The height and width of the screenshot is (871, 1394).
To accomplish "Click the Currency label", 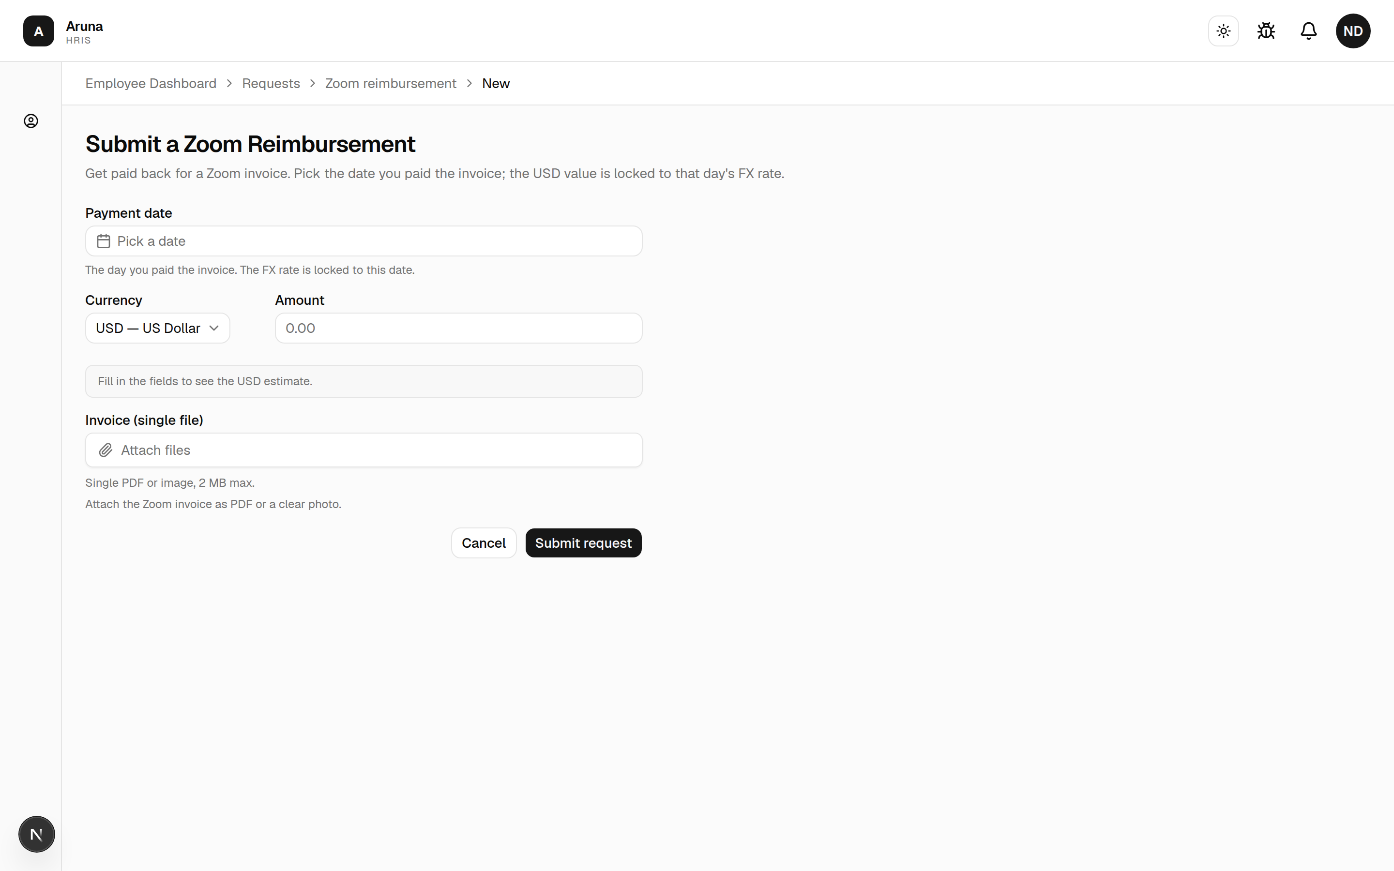I will click(x=113, y=300).
